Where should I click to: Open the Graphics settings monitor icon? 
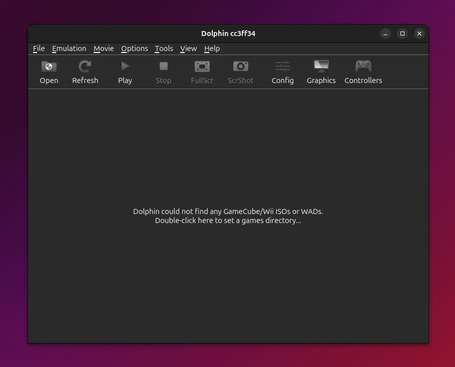[x=321, y=66]
